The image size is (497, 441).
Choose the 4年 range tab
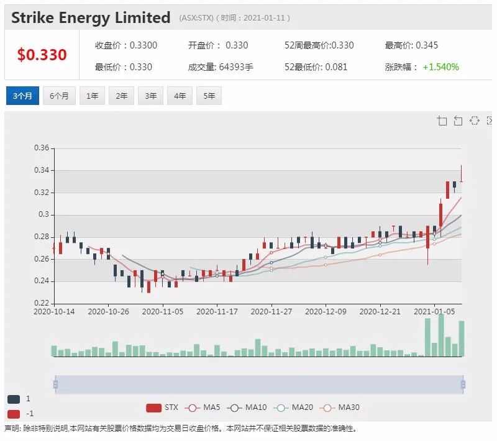click(x=180, y=96)
